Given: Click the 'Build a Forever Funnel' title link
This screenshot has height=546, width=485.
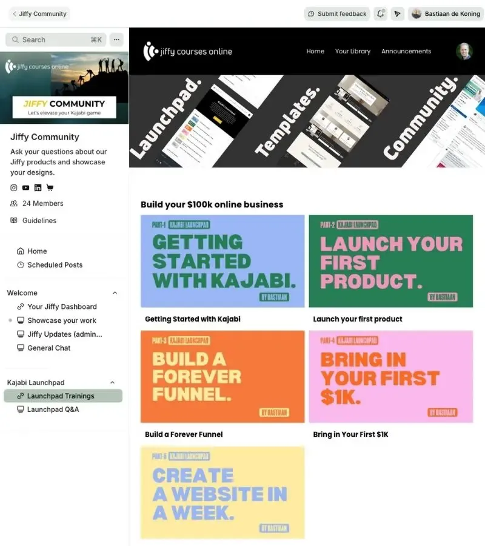Looking at the screenshot, I should coord(184,434).
